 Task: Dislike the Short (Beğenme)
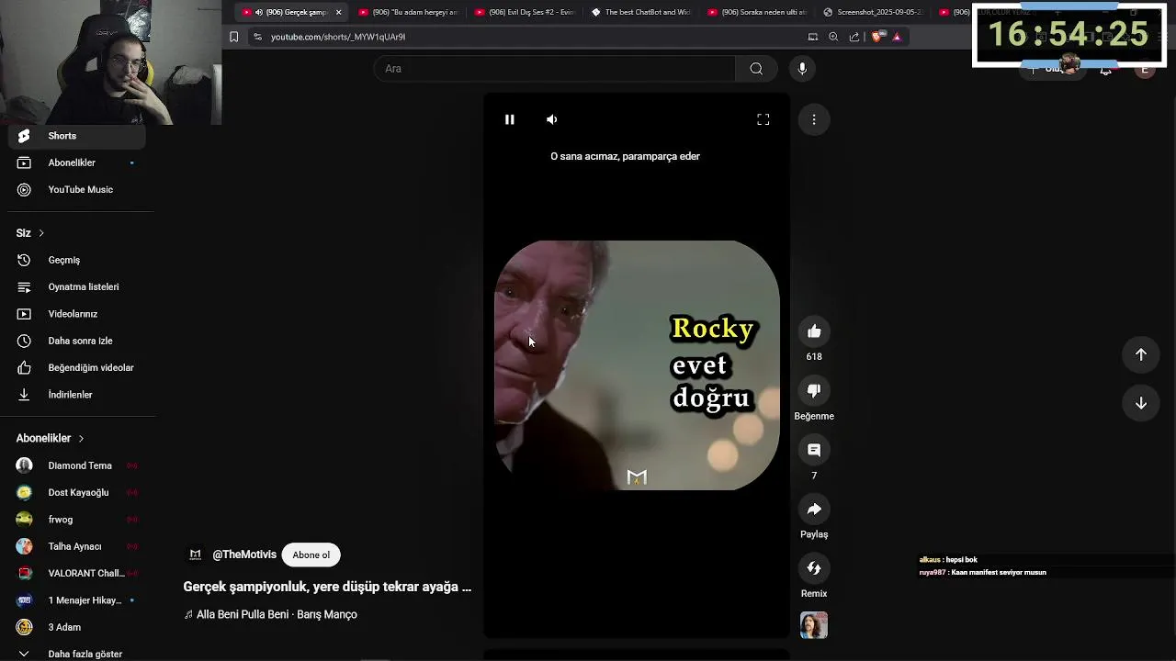(814, 391)
